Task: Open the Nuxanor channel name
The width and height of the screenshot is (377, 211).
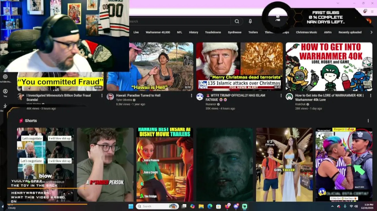Action: coord(211,104)
